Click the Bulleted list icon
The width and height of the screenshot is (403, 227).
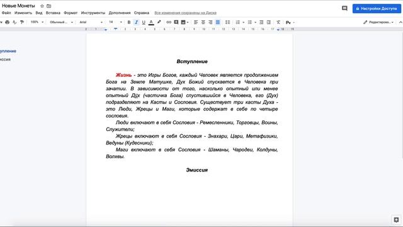pos(249,23)
